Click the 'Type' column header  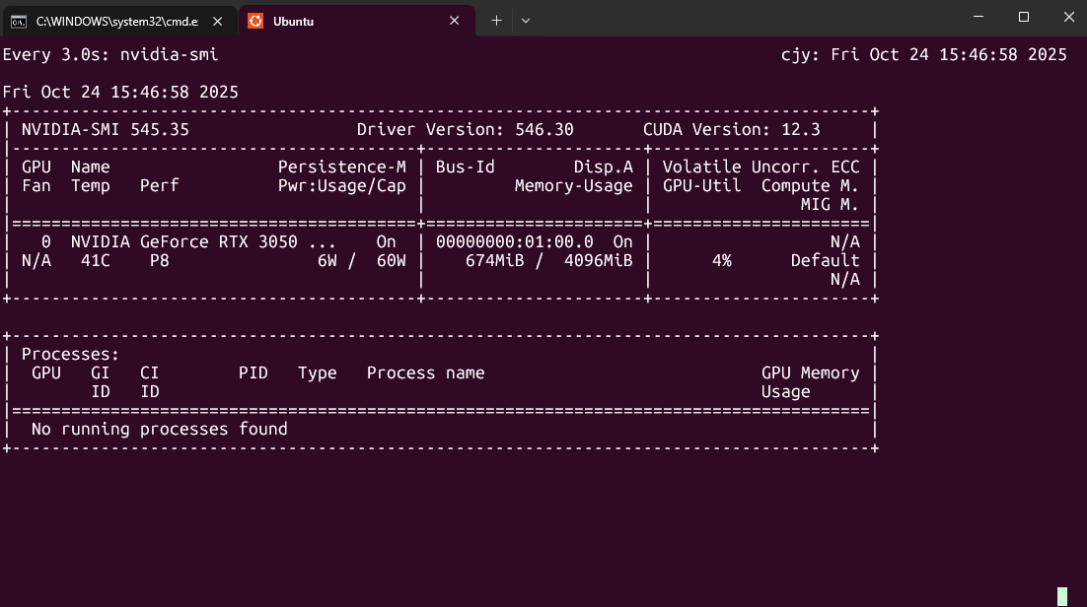coord(318,373)
